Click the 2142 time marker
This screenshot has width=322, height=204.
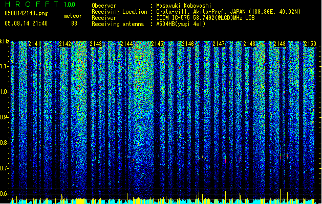65,44
